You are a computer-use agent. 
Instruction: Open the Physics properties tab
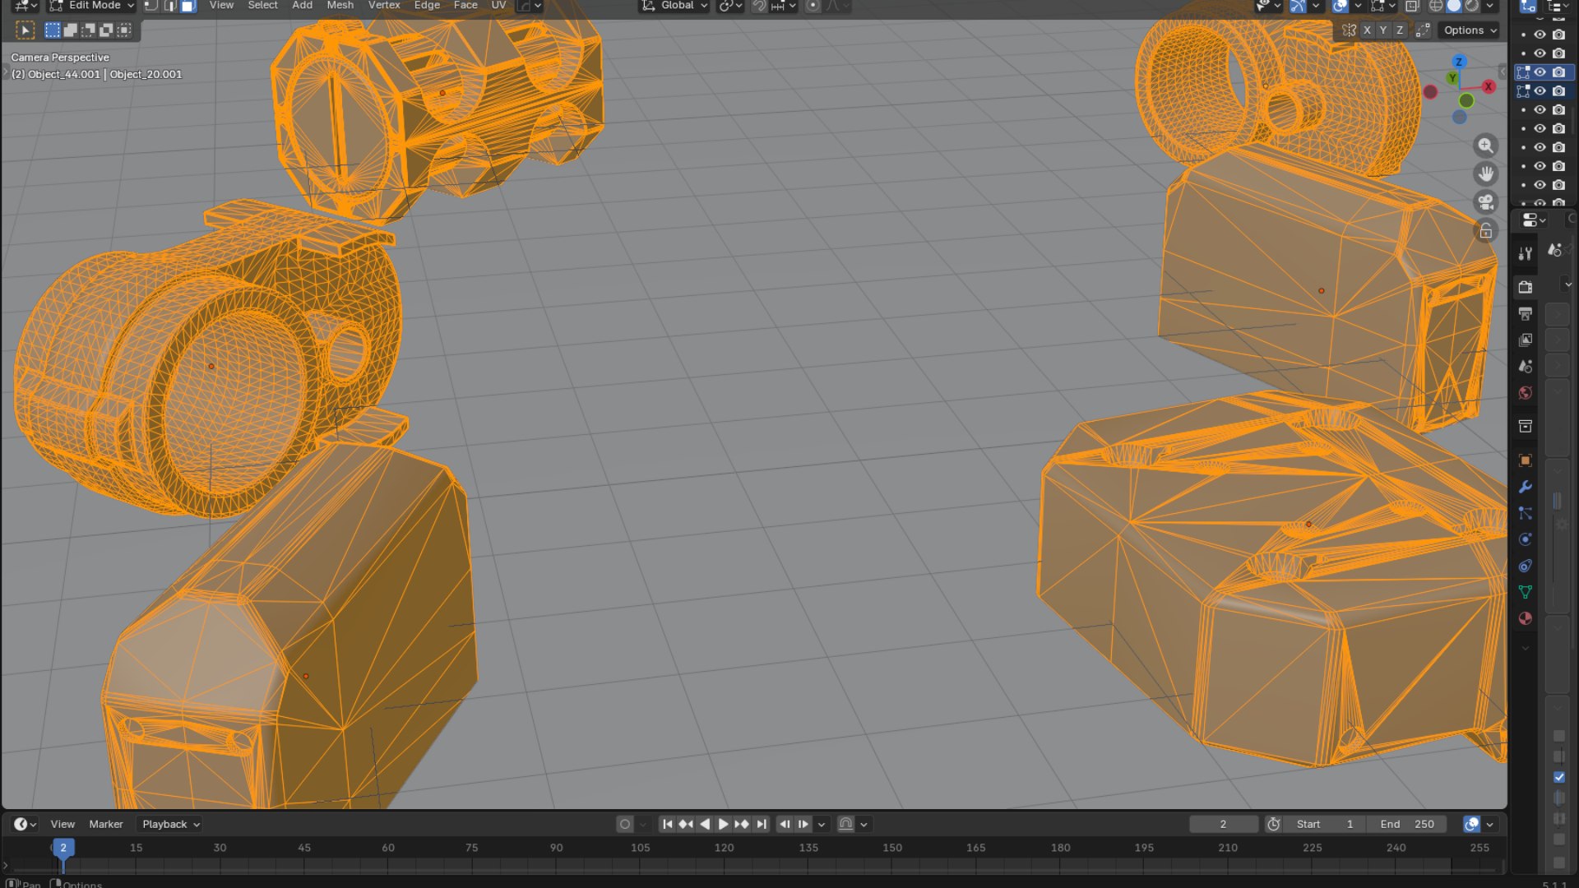coord(1526,539)
